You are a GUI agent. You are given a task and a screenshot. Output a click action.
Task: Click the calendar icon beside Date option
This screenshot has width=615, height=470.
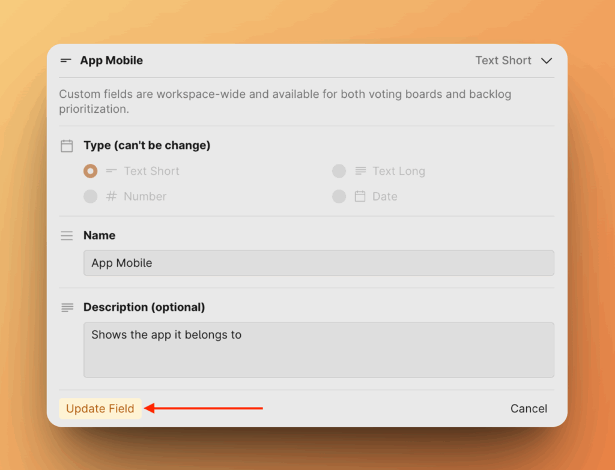click(x=360, y=196)
